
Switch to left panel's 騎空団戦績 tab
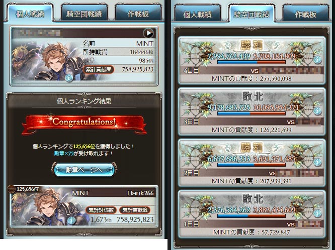pyautogui.click(x=84, y=14)
